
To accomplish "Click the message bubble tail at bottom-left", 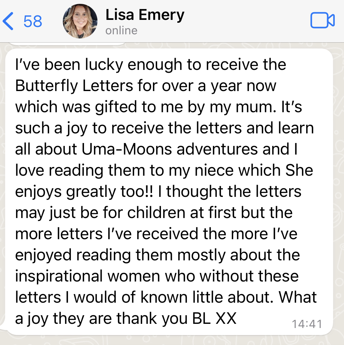I will (3, 328).
